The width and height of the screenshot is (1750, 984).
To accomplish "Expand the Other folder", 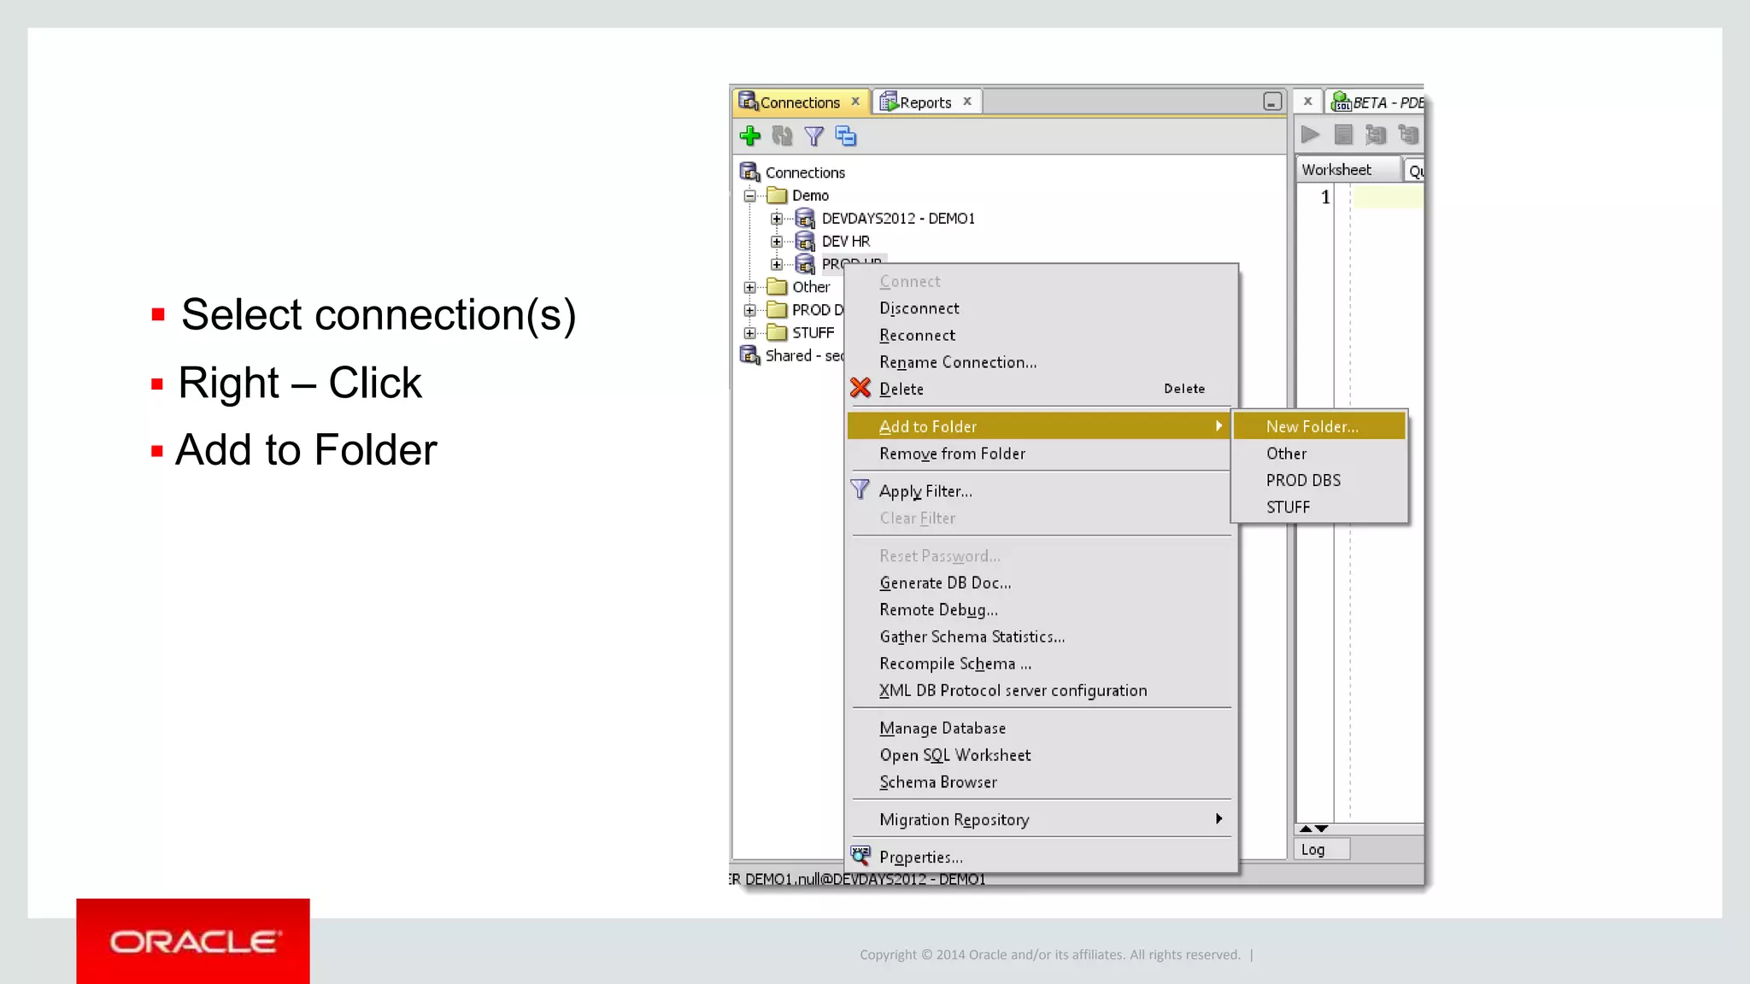I will [x=749, y=287].
